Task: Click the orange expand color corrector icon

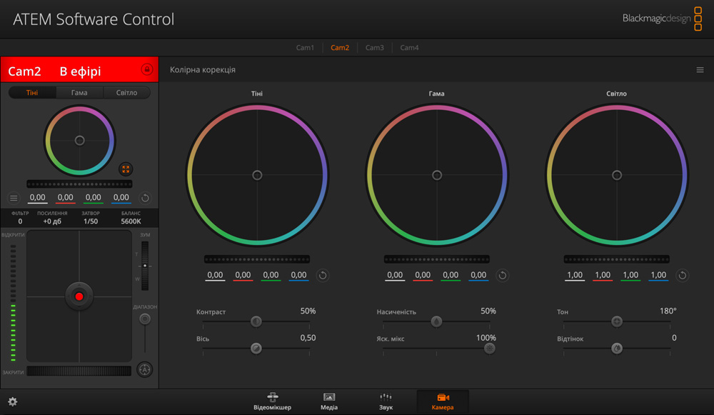Action: click(126, 169)
